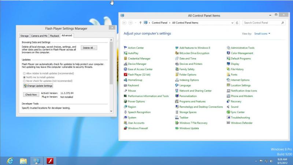
Task: Open the Performance Information and Tools link
Action: click(x=148, y=96)
